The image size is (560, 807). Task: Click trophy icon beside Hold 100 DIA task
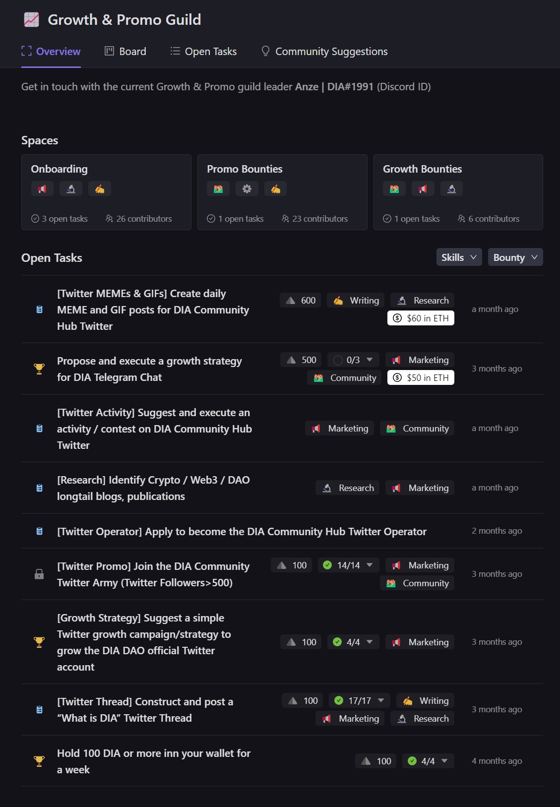(x=39, y=761)
